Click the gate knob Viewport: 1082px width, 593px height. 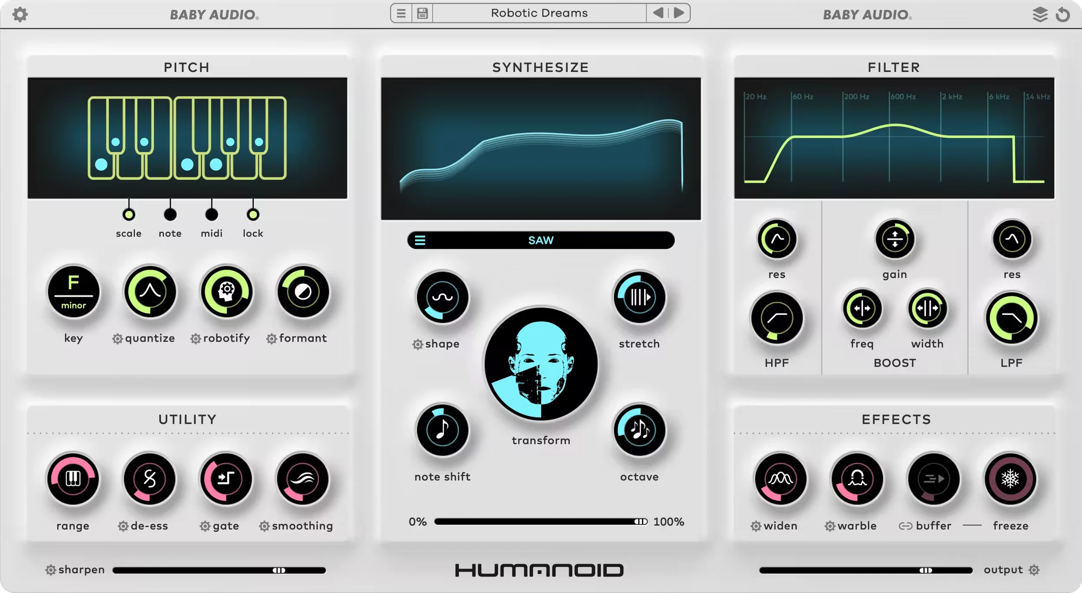coord(226,479)
